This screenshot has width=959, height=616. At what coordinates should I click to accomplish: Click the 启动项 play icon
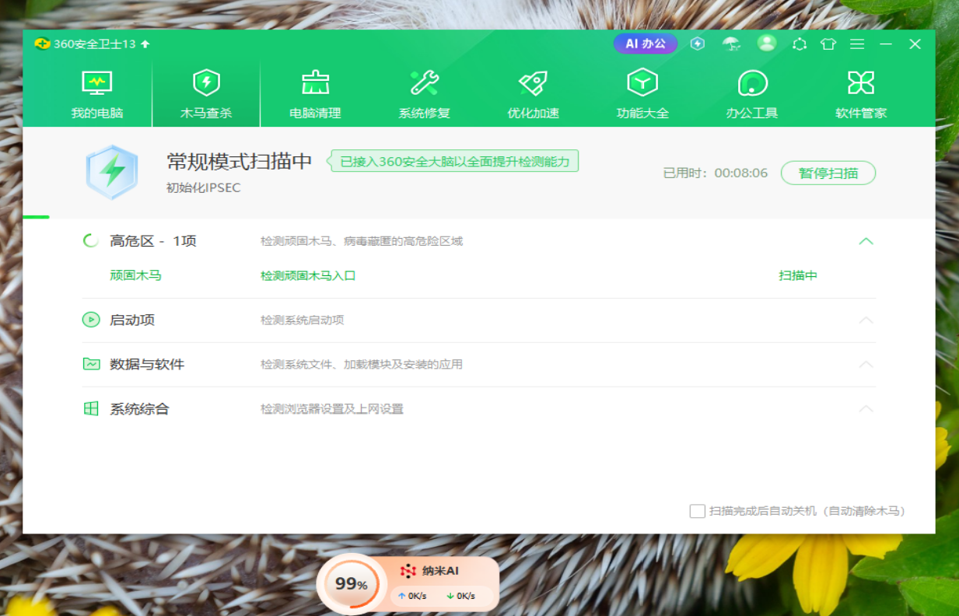tap(91, 320)
